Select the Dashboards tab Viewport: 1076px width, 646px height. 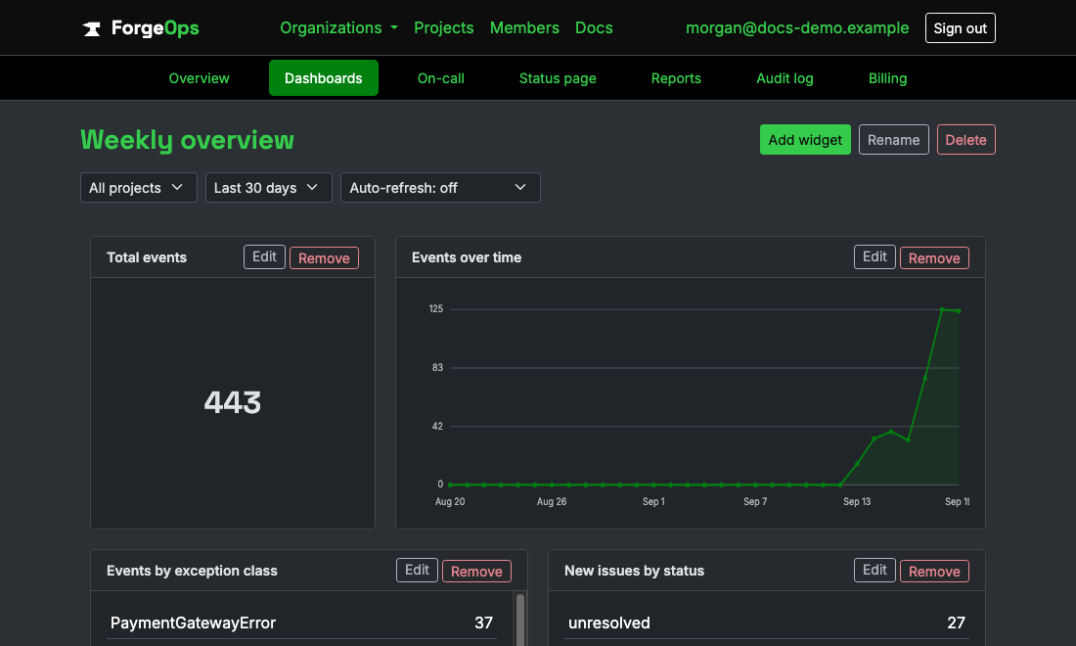coord(323,78)
